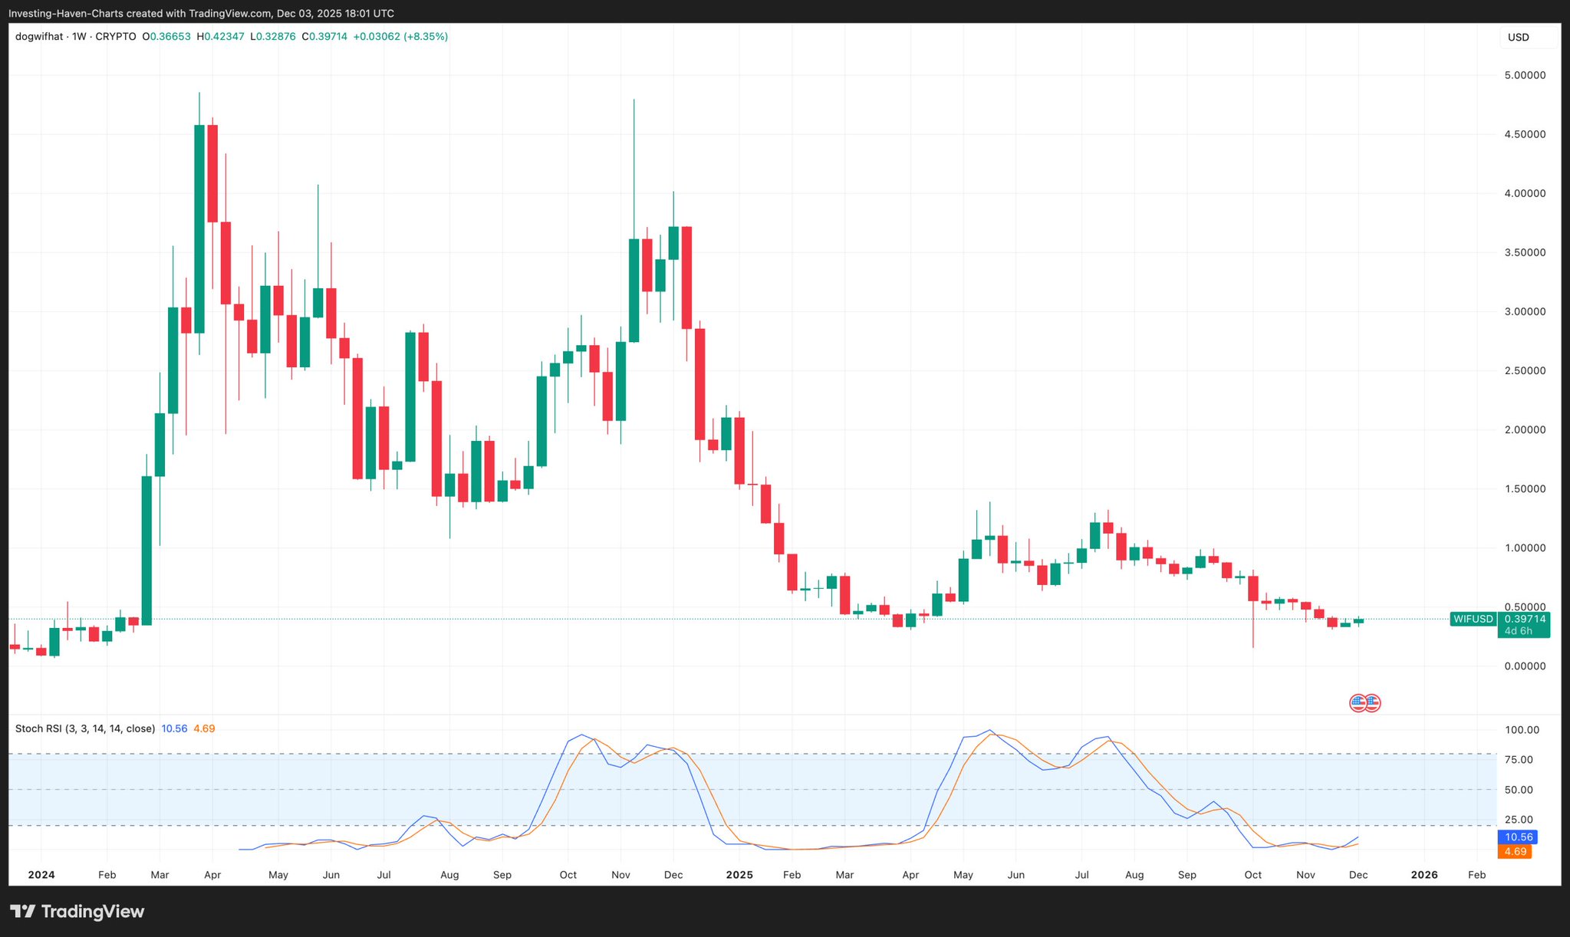This screenshot has width=1570, height=937.
Task: Click the 2024 label on time axis
Action: click(x=41, y=875)
